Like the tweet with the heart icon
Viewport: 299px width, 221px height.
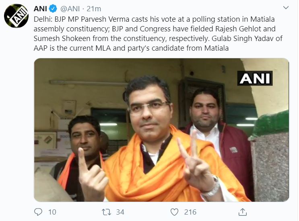[x=174, y=211]
